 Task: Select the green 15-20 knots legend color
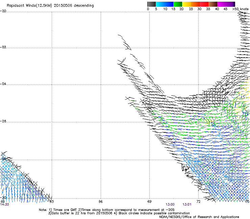[x=178, y=4]
